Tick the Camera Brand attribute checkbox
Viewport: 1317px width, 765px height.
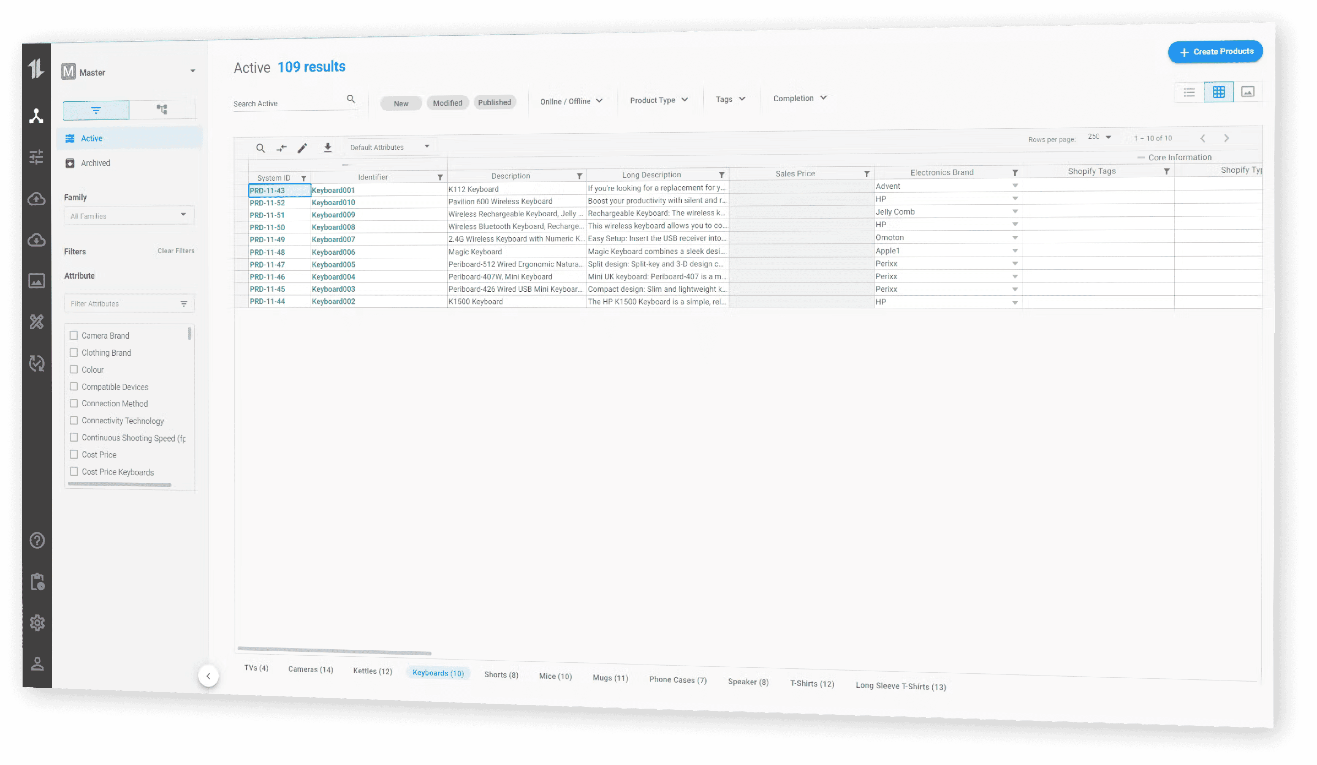pos(74,335)
